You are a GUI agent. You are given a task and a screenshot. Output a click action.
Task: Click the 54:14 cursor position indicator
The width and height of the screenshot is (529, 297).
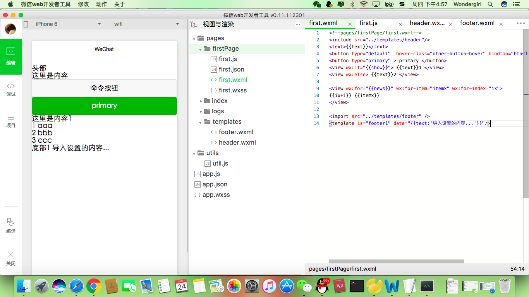[517, 269]
